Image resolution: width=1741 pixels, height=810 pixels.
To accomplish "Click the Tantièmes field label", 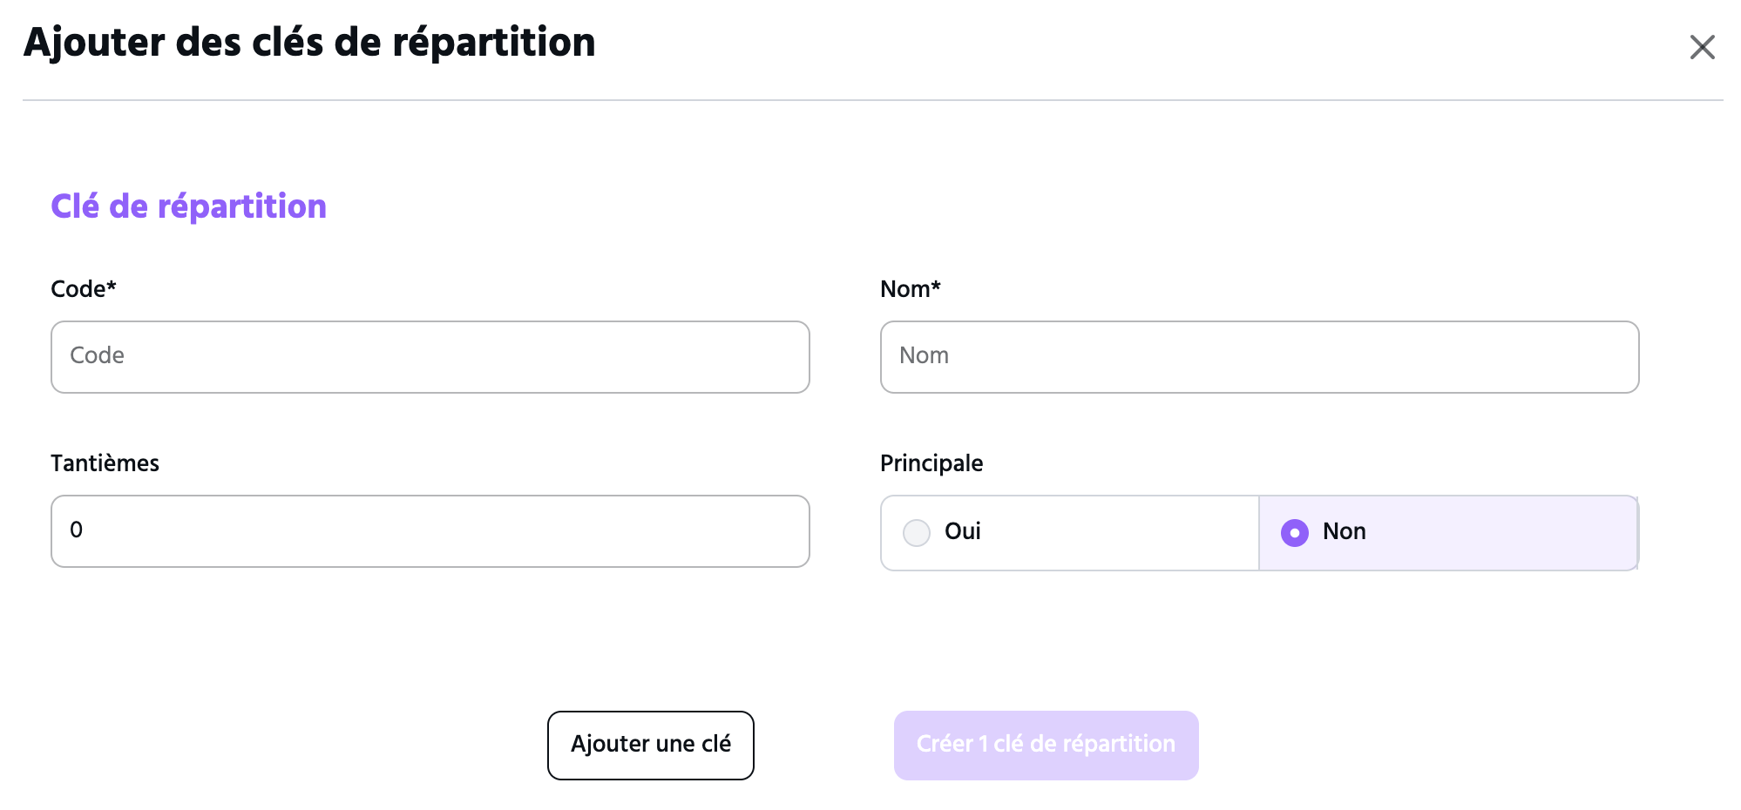I will [x=105, y=463].
